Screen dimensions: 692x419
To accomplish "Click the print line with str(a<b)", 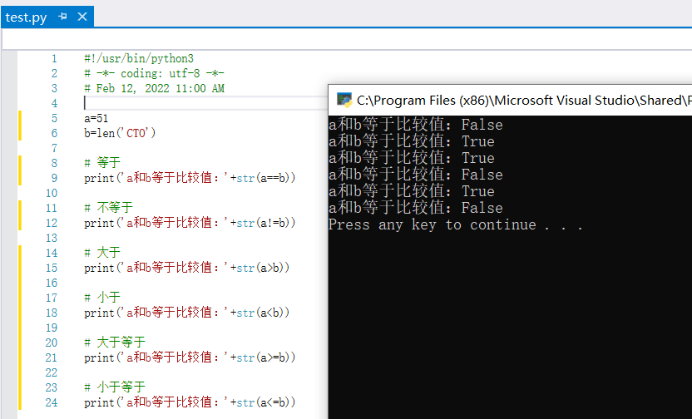I will (186, 313).
